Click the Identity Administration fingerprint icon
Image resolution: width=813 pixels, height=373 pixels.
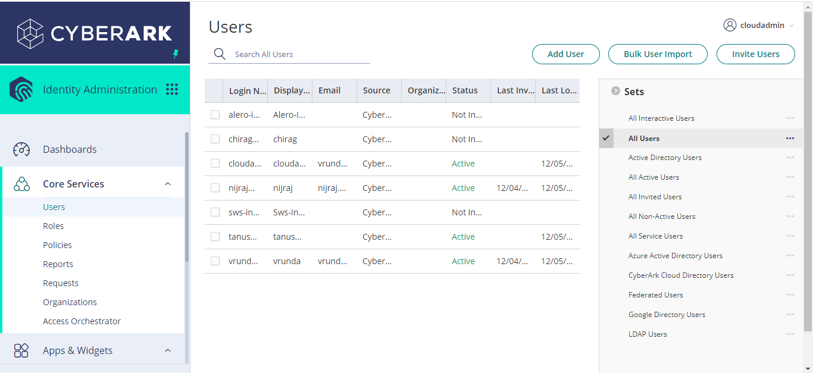21,89
